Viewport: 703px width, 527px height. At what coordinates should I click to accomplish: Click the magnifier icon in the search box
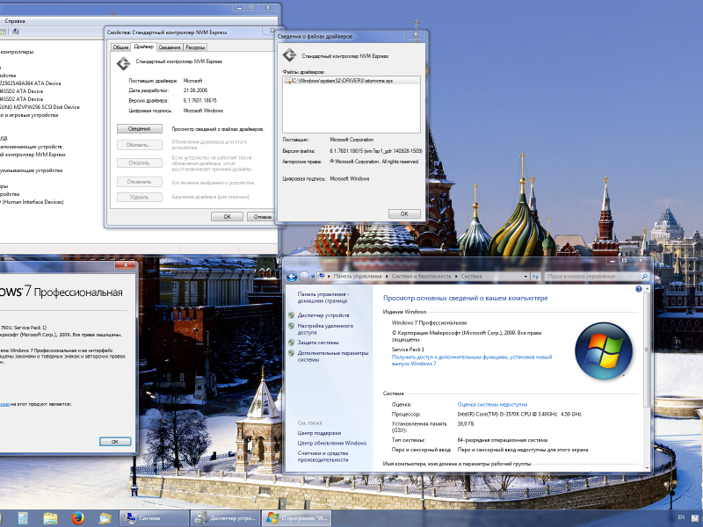[645, 277]
